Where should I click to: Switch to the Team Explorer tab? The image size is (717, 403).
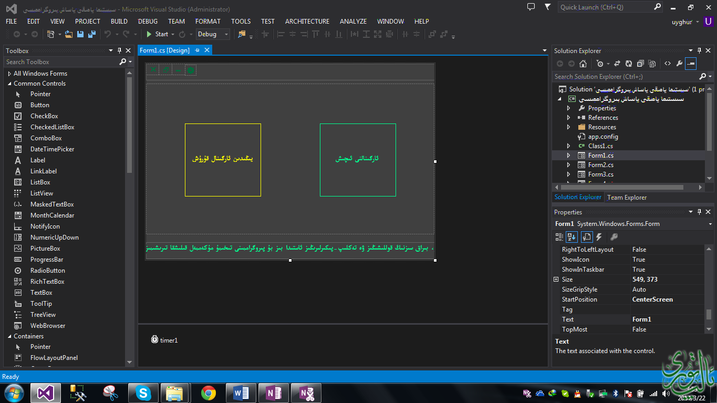(627, 198)
